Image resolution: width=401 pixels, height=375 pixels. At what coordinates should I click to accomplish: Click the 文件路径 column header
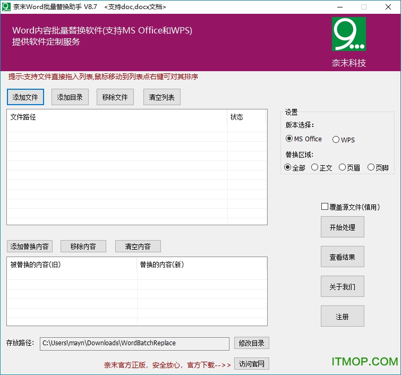coord(117,117)
